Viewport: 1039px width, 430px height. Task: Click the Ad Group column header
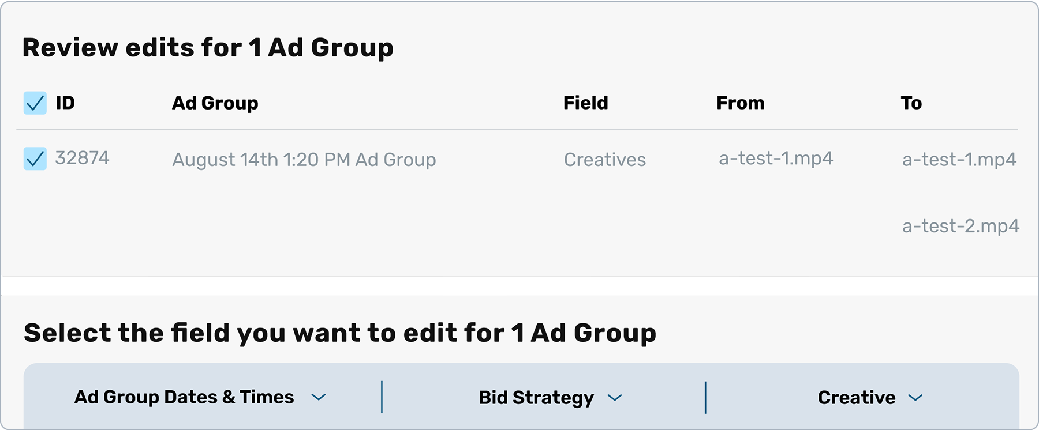coord(215,103)
